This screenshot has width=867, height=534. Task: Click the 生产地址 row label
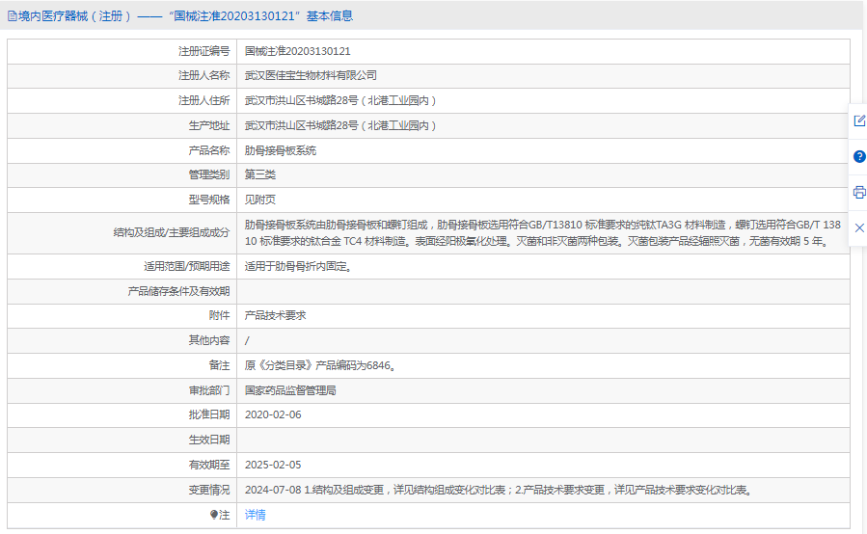click(x=209, y=125)
